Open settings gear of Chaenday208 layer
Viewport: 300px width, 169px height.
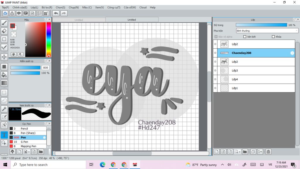coord(292,53)
